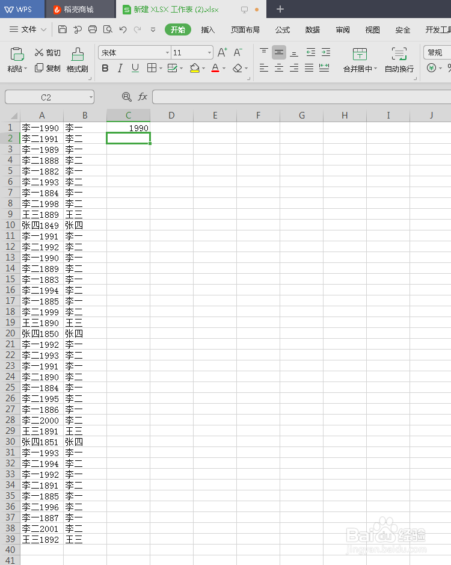Viewport: 451px width, 565px height.
Task: Click the fx insert function icon
Action: pyautogui.click(x=143, y=96)
